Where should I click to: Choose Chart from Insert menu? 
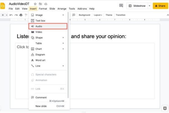pos(48,49)
